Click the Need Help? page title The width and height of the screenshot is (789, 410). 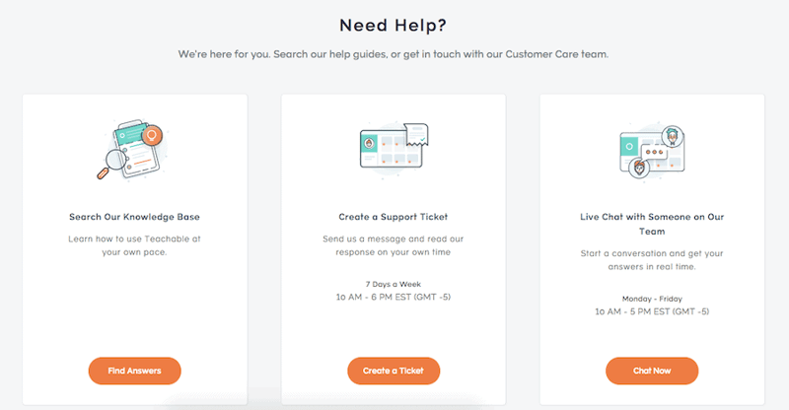click(x=393, y=26)
